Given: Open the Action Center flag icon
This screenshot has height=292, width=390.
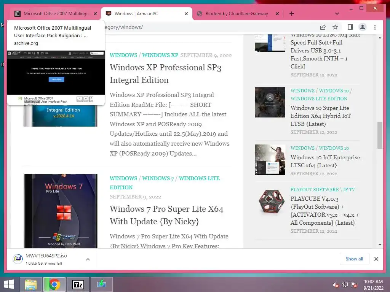Looking at the screenshot, I should [354, 285].
